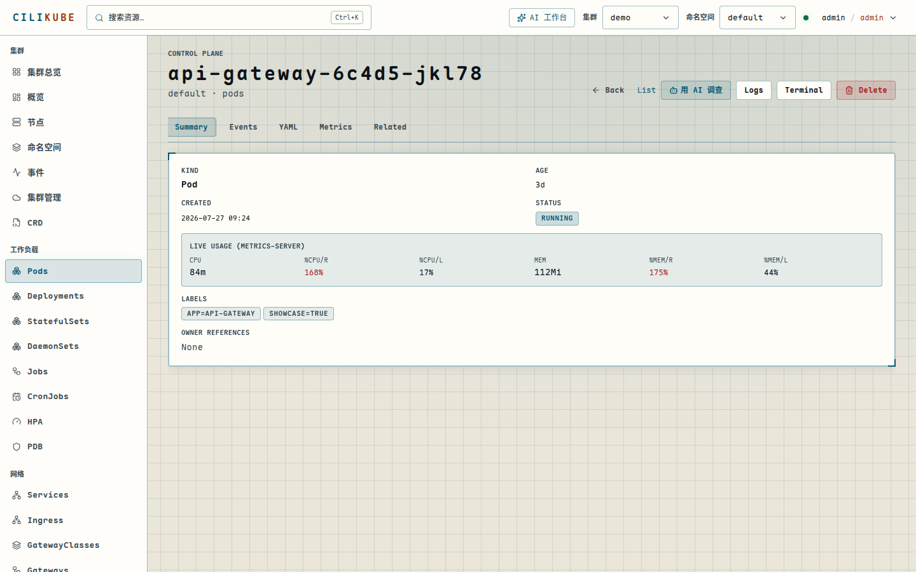This screenshot has height=572, width=916.
Task: Expand the admin user menu chevron
Action: pos(893,18)
